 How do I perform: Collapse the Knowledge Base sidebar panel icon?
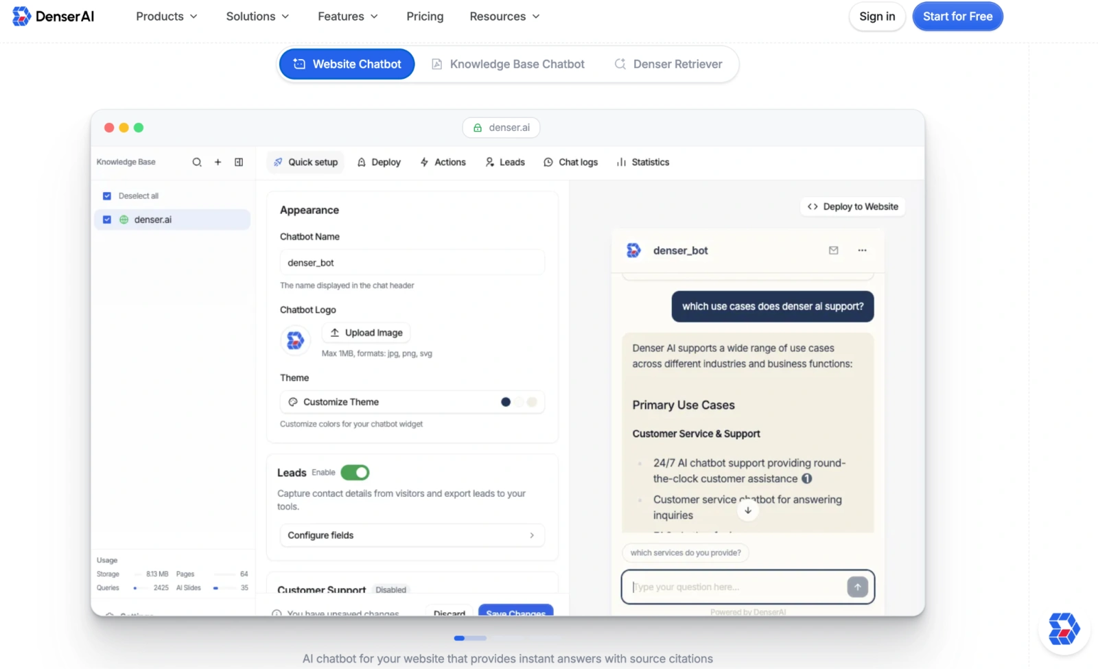(x=239, y=163)
